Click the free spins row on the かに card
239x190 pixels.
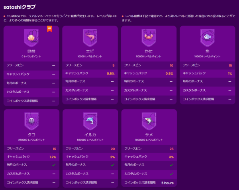[149, 65]
